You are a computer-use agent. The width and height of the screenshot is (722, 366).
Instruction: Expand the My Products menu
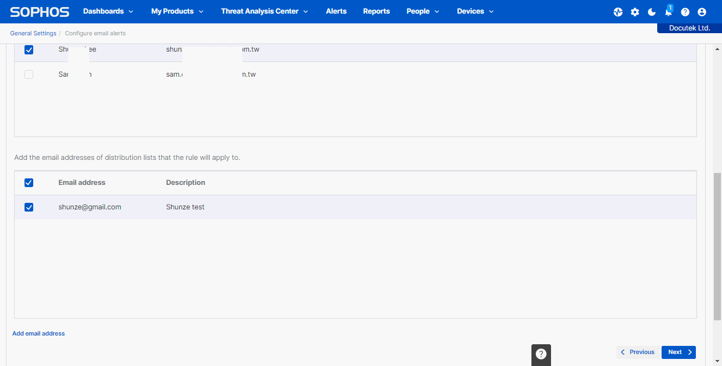click(178, 11)
